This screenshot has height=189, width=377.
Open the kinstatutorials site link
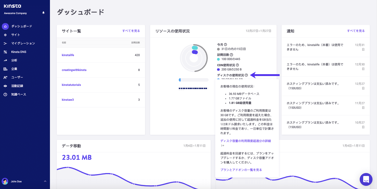[x=71, y=85]
